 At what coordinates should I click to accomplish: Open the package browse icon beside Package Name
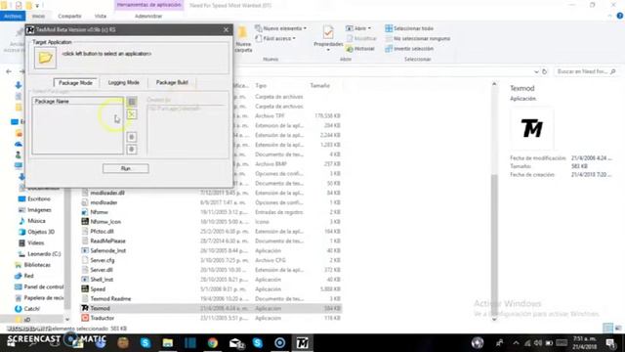pyautogui.click(x=132, y=102)
